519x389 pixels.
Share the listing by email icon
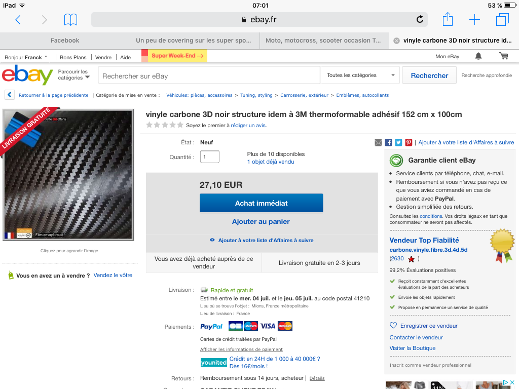click(x=378, y=142)
